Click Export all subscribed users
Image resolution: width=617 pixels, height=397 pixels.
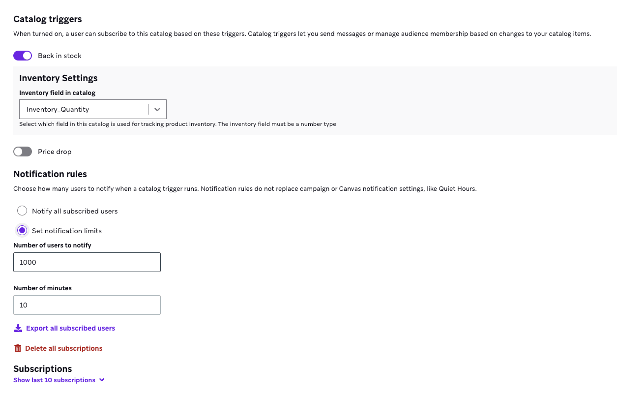click(x=70, y=328)
